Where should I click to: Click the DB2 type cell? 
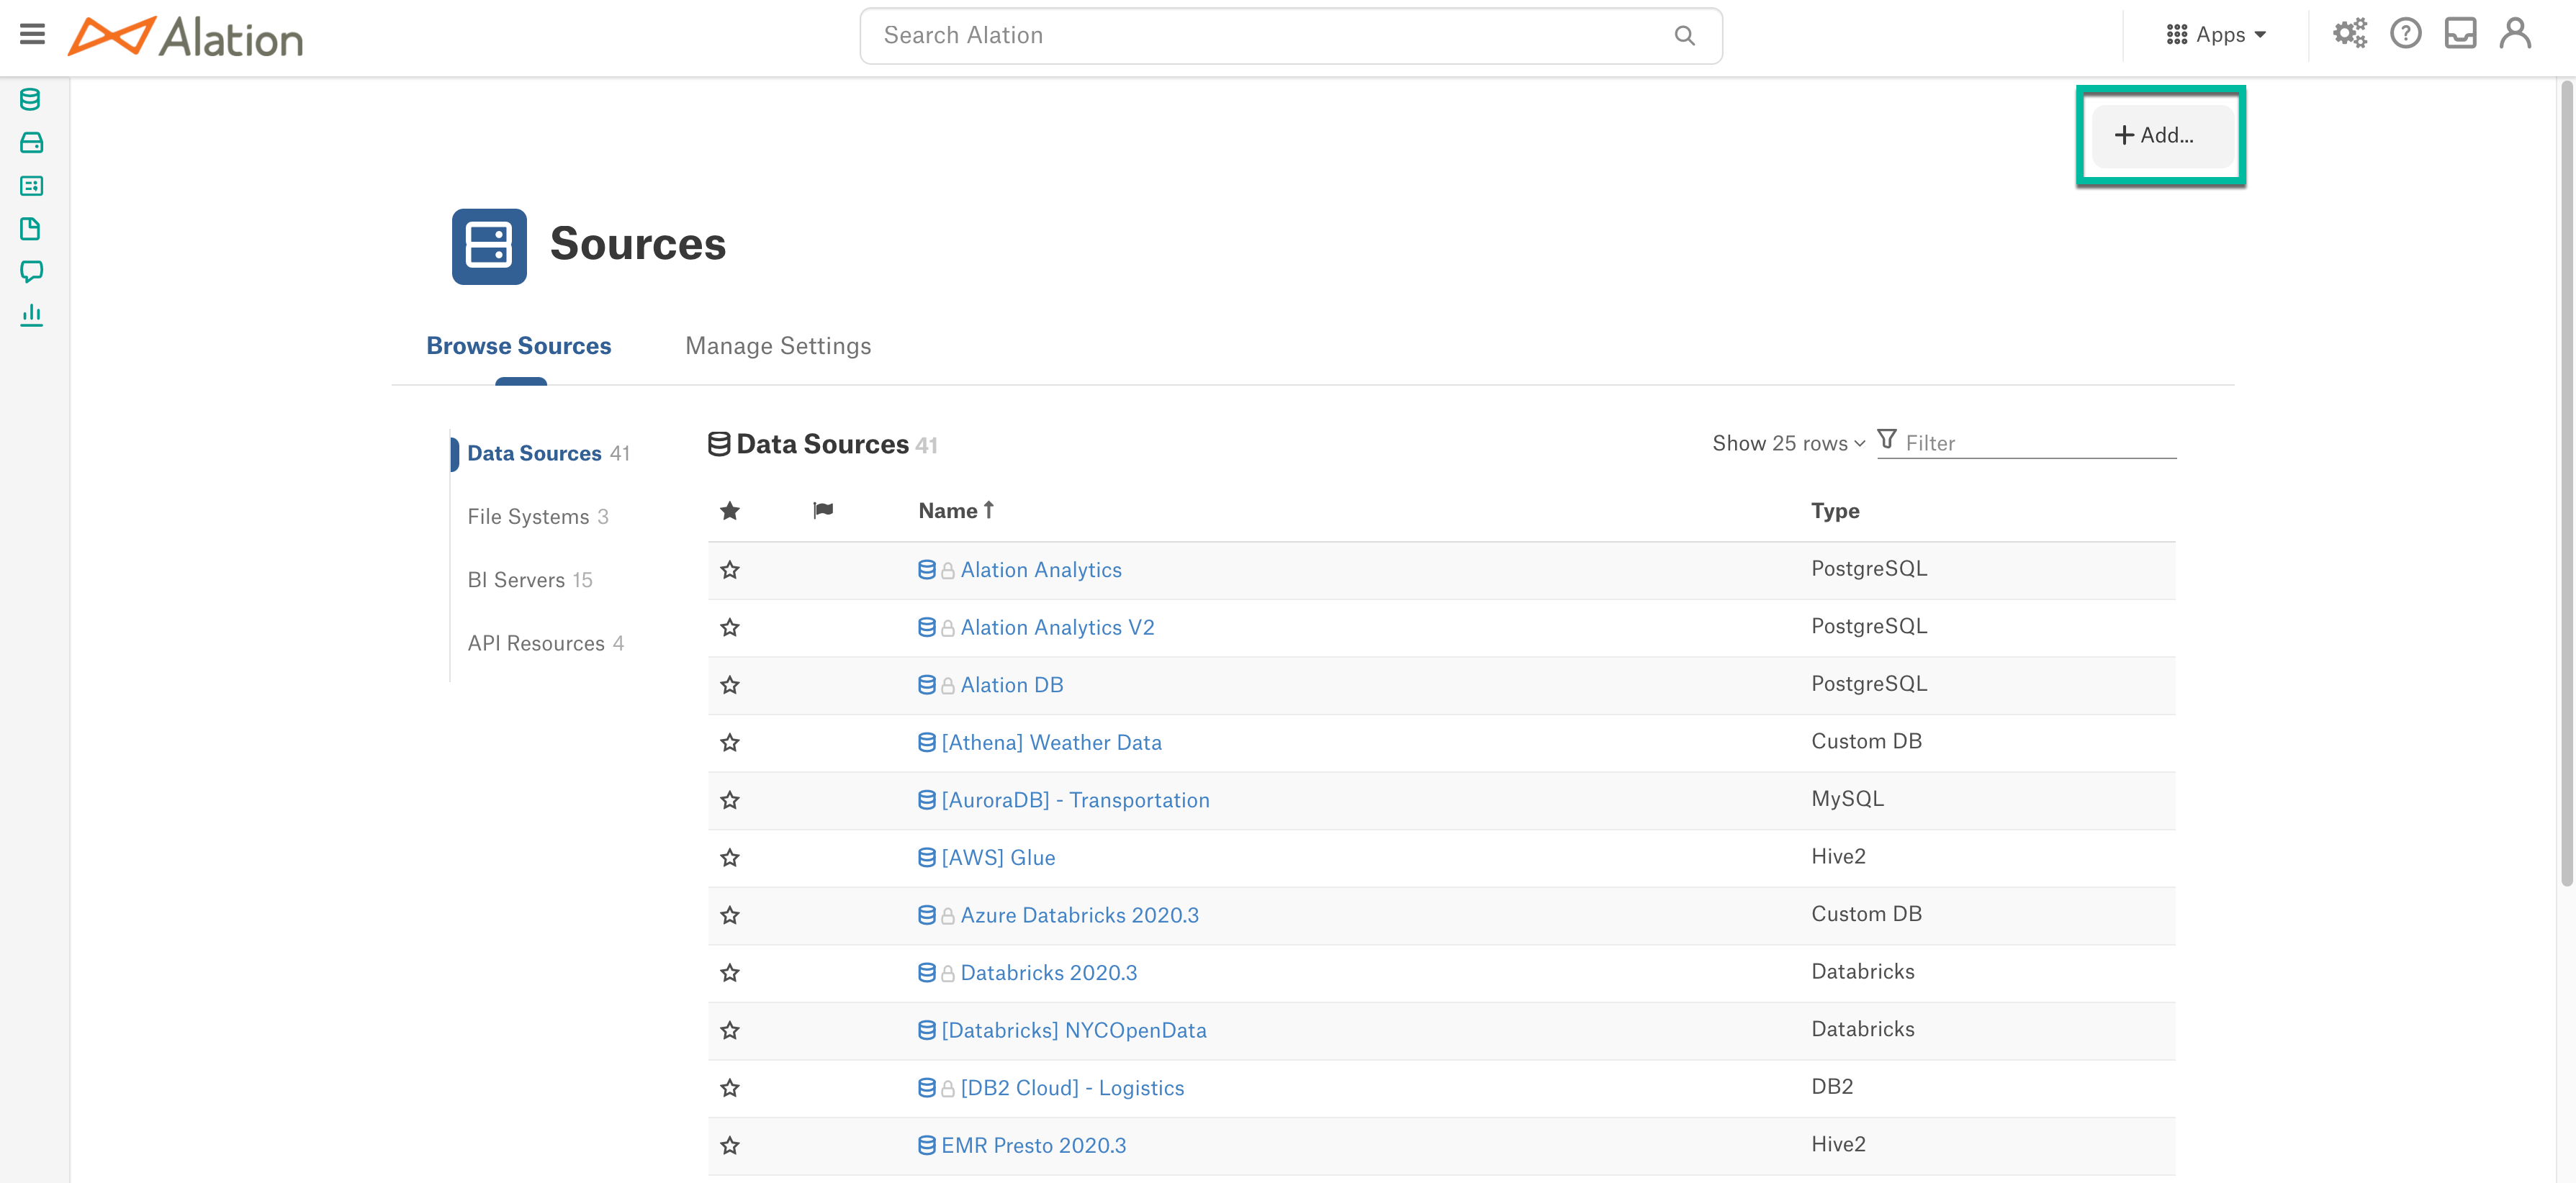pyautogui.click(x=1831, y=1086)
